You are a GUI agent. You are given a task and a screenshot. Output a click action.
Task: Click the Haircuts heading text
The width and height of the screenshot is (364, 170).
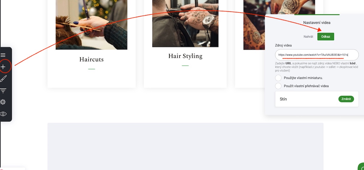tap(91, 60)
